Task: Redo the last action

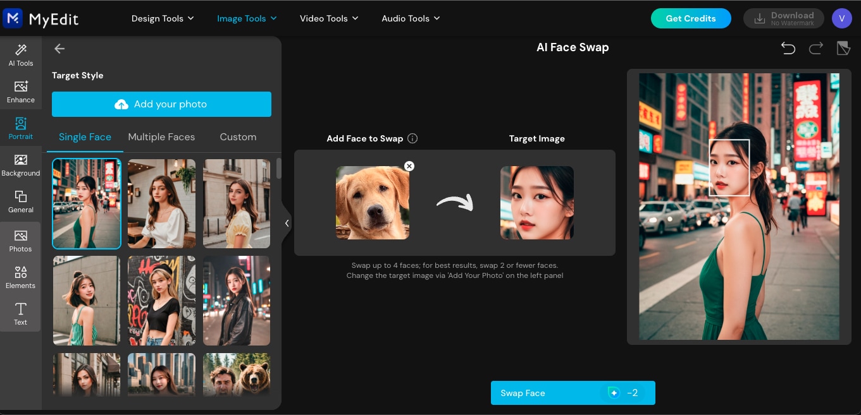Action: point(816,48)
